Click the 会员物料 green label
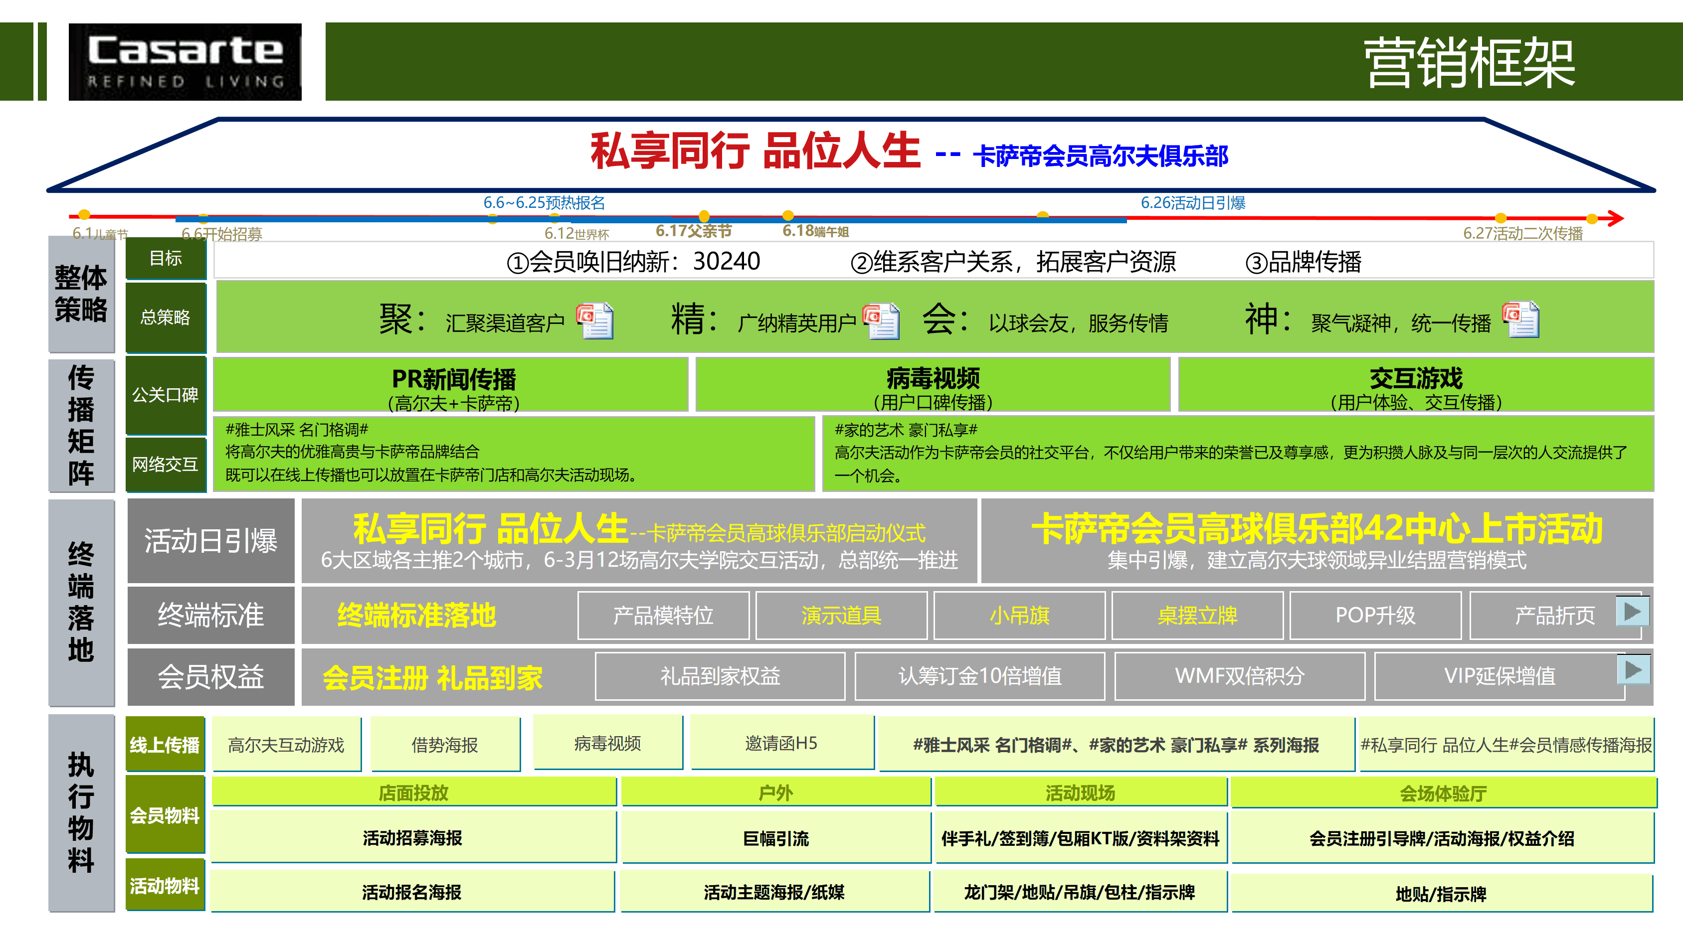Screen dimensions: 1683x946 (165, 815)
